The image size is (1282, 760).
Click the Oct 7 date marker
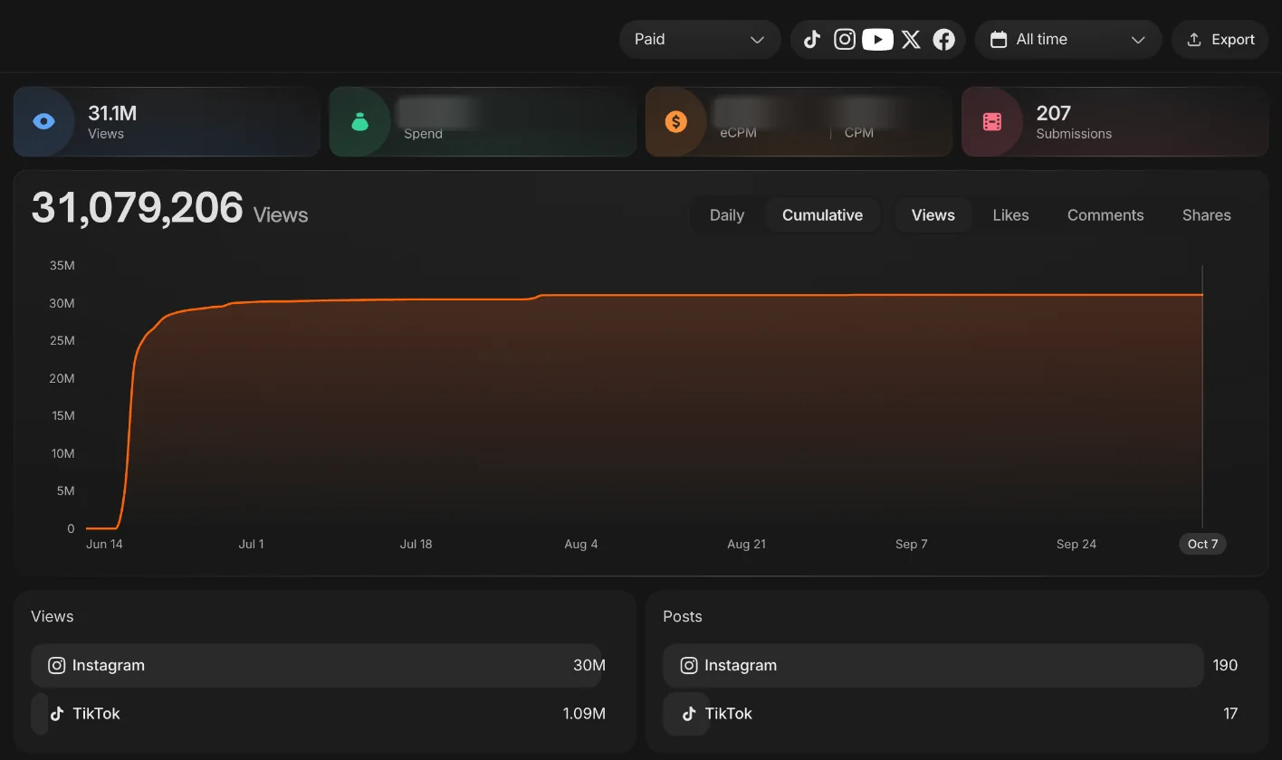coord(1203,544)
